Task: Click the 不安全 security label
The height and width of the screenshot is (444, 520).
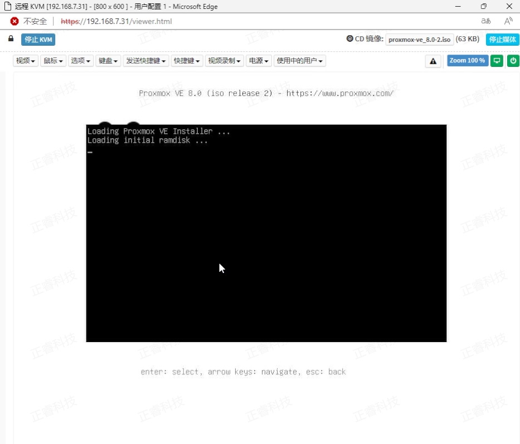Action: click(35, 22)
